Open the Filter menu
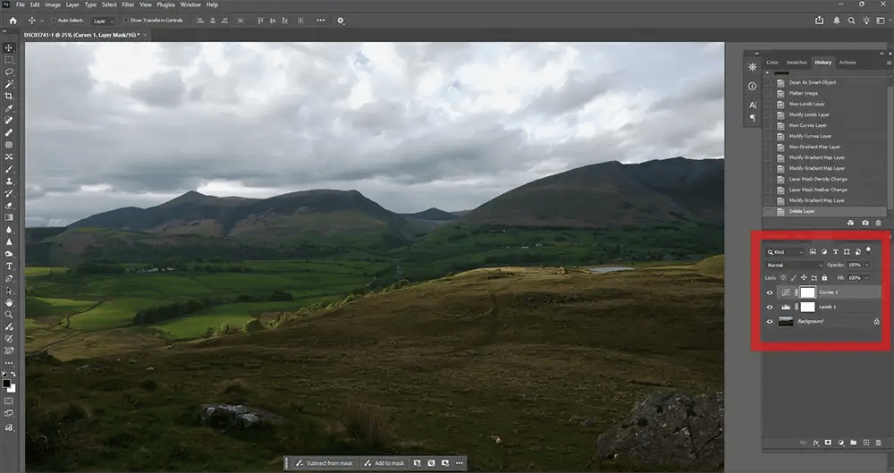 click(x=128, y=4)
